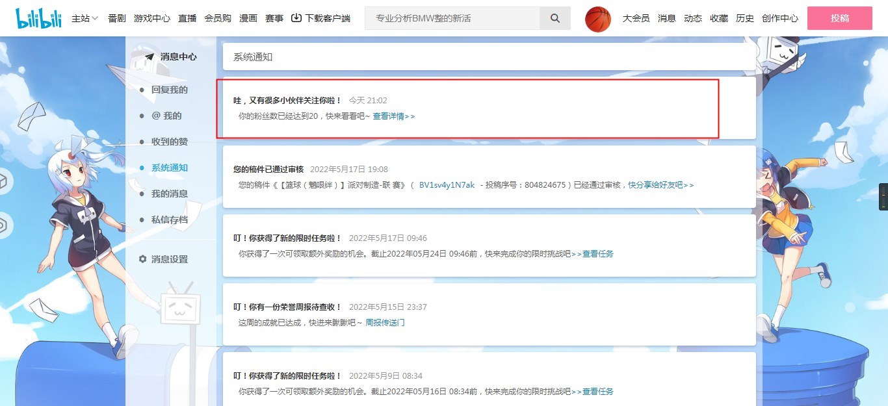Select 私信存档 in sidebar

click(170, 220)
